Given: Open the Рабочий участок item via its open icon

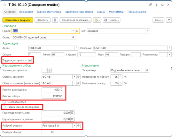Looking at the screenshot, I should pos(78,125).
